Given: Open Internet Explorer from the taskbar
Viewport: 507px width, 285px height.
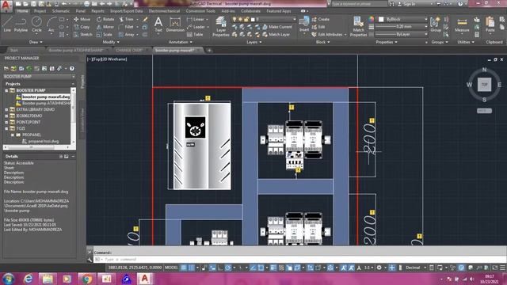Looking at the screenshot, I should [x=29, y=279].
